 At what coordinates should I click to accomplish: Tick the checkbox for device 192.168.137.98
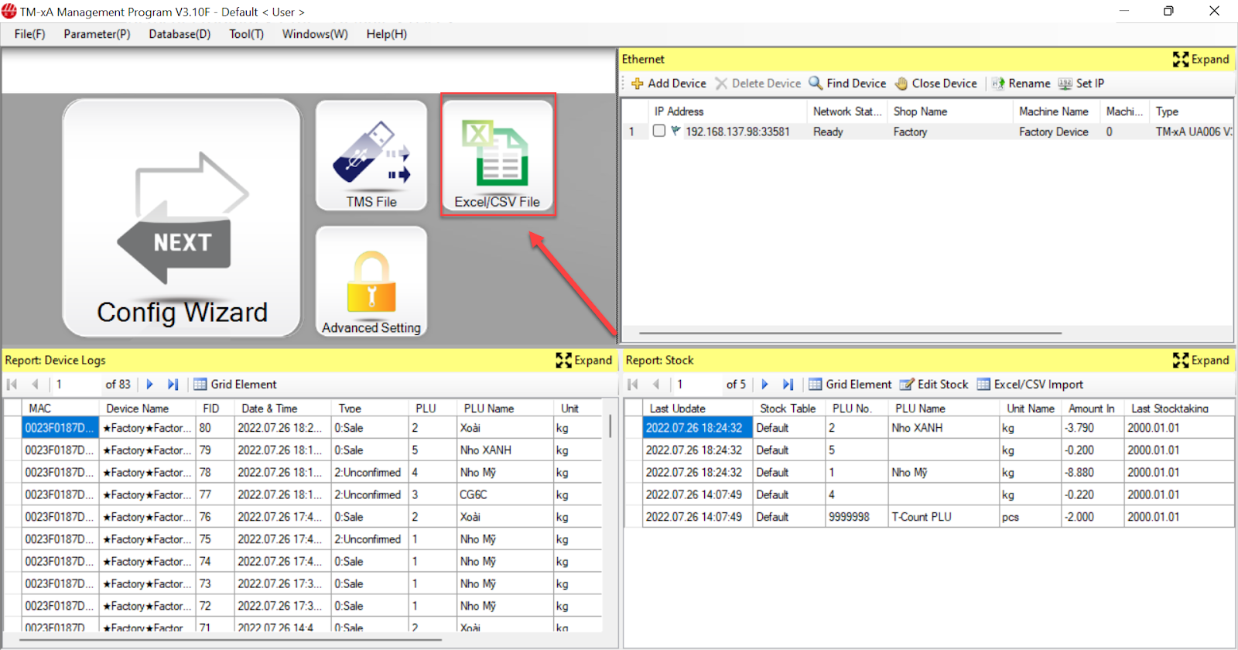click(658, 132)
